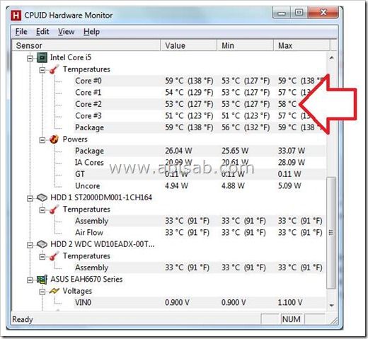Select Assembly under HDD 2

tap(200, 268)
